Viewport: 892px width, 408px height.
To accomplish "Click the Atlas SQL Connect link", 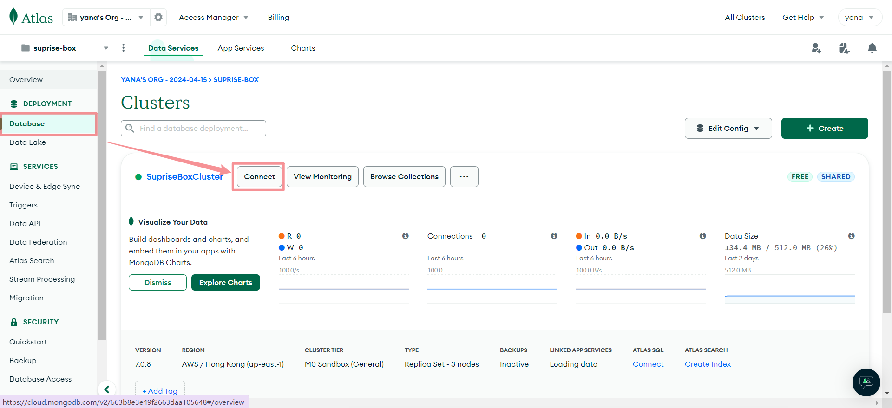I will tap(648, 364).
